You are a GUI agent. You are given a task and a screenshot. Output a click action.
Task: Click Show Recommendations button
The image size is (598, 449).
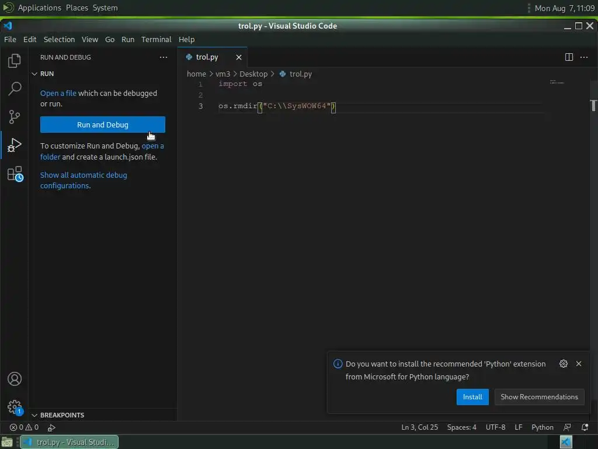tap(539, 397)
